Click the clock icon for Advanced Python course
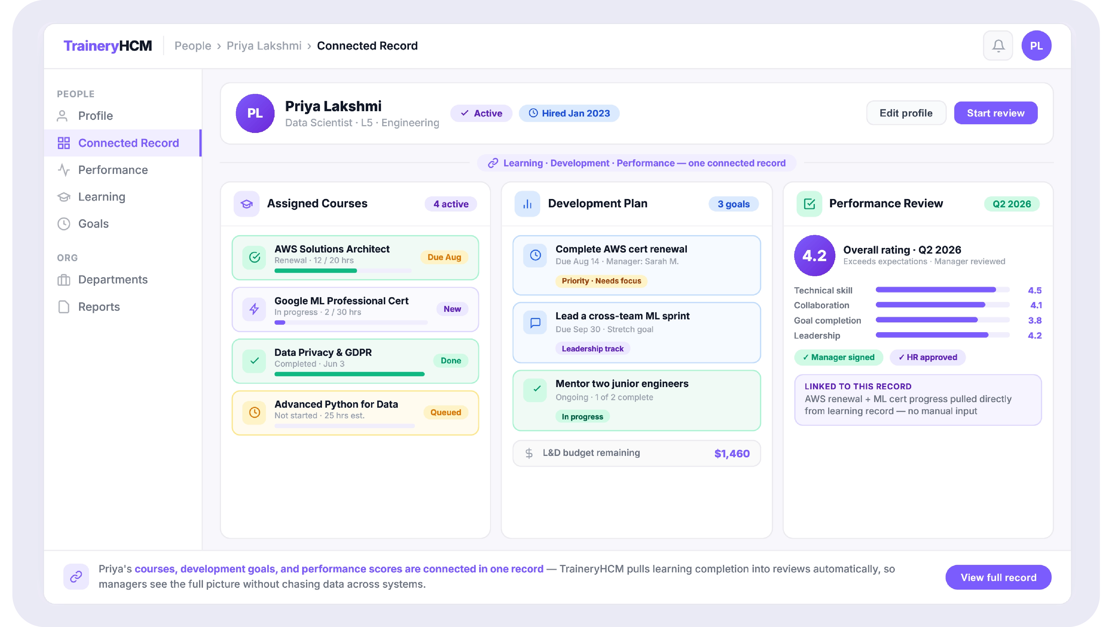The image size is (1115, 627). [254, 412]
